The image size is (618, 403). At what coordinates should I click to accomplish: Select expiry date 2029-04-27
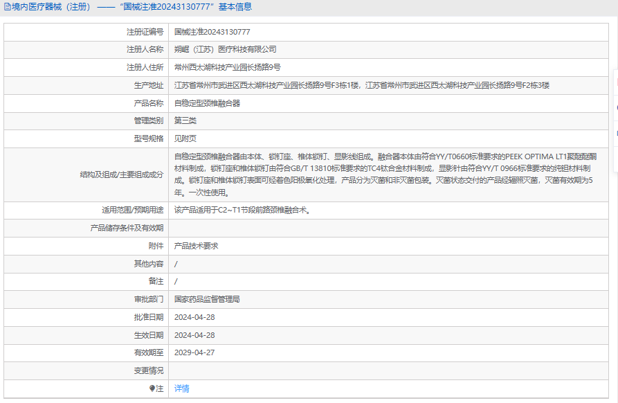pyautogui.click(x=194, y=352)
